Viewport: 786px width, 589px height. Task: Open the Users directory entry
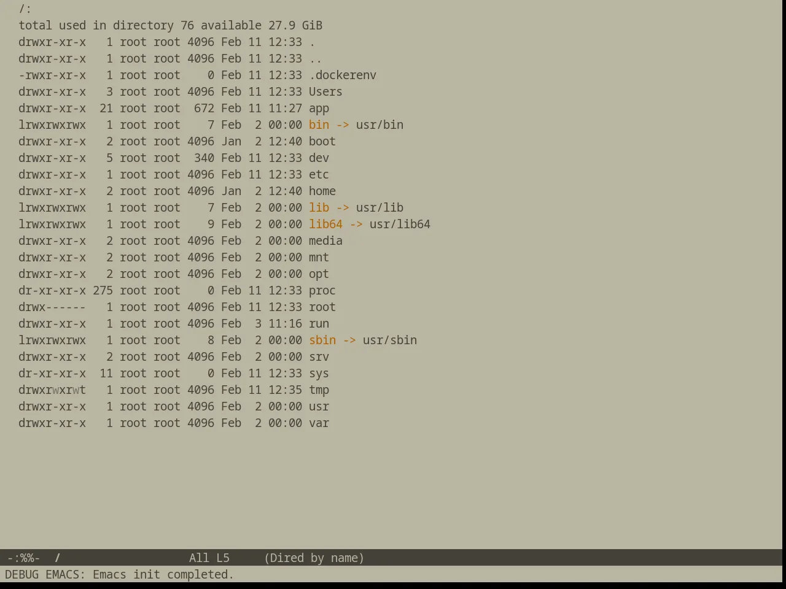pos(325,91)
